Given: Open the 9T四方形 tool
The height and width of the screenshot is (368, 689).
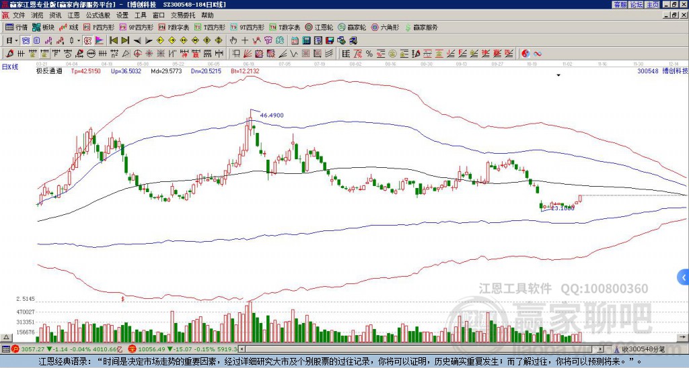Looking at the screenshot, I should pyautogui.click(x=247, y=27).
